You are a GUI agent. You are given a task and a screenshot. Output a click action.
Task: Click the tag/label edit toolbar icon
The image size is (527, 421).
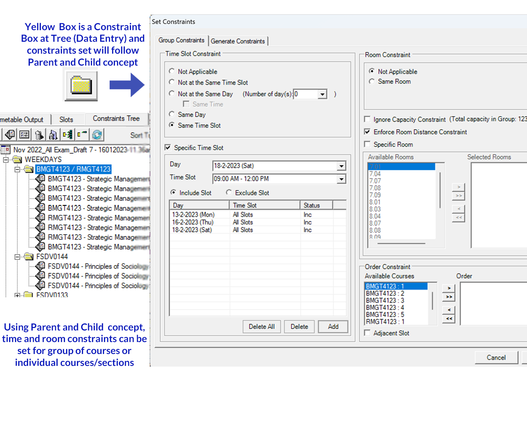click(10, 135)
